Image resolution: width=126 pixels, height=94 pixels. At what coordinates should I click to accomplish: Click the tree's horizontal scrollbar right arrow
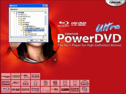pyautogui.click(x=43, y=37)
